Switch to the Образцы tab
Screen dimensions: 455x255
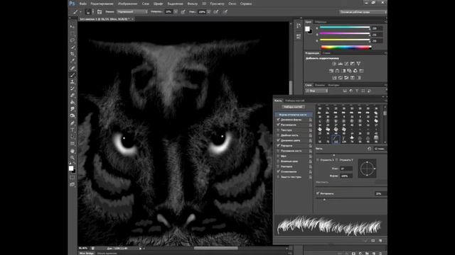(321, 22)
